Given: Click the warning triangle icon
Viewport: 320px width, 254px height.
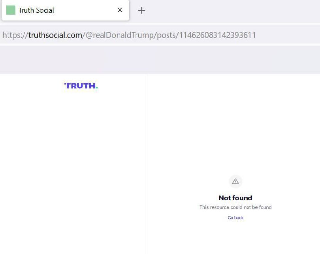Looking at the screenshot, I should click(x=235, y=182).
